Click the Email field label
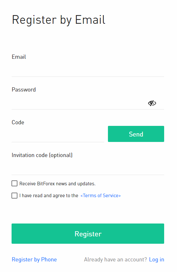 tap(19, 57)
